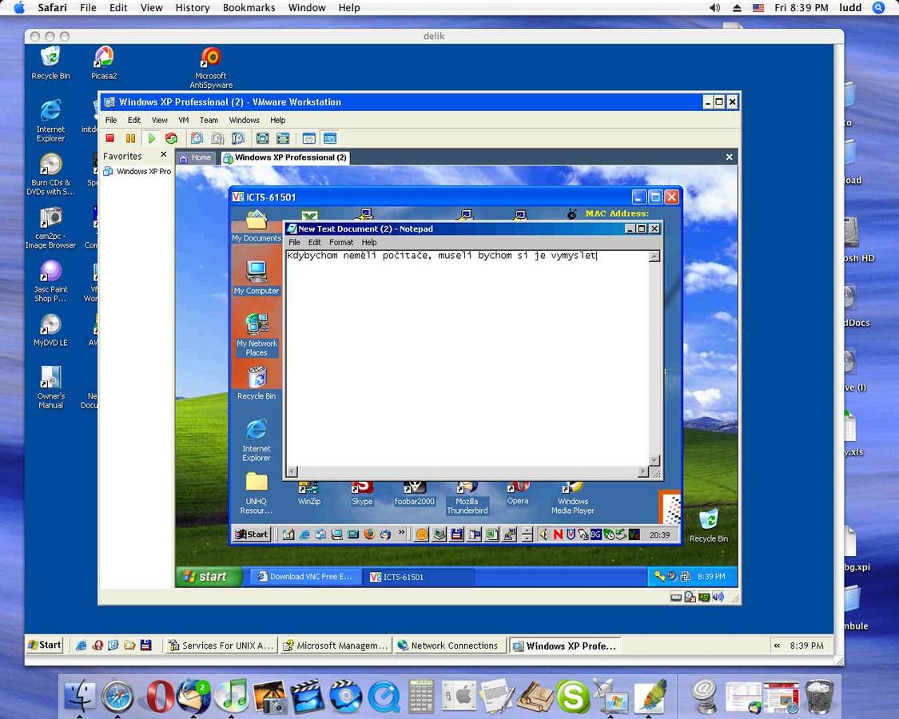The height and width of the screenshot is (719, 899).
Task: Click the red N tray icon in VNC desktop
Action: (558, 534)
